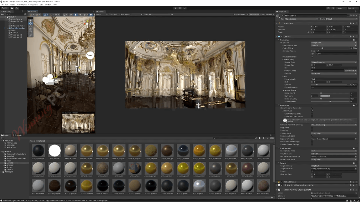Open the Display 1 selector in Game view
The width and height of the screenshot is (360, 202).
coord(114,15)
